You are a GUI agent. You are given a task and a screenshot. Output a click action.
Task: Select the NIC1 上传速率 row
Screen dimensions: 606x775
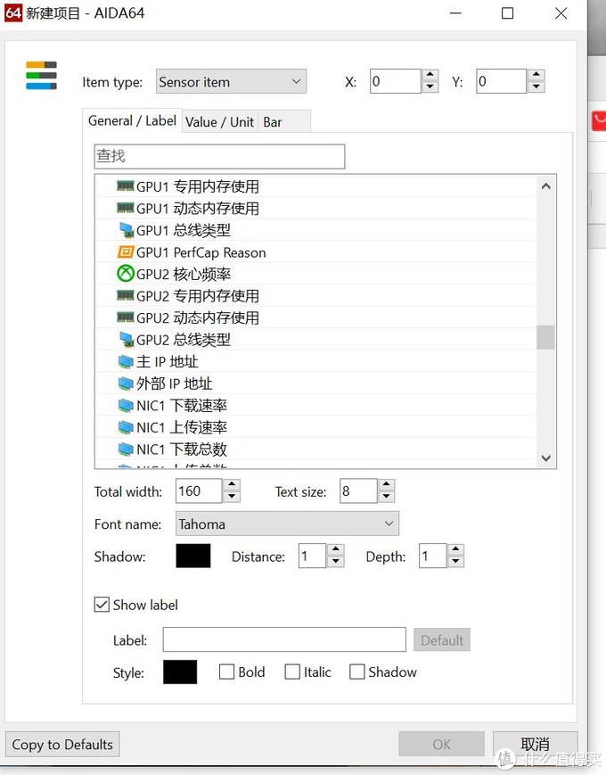tap(316, 427)
